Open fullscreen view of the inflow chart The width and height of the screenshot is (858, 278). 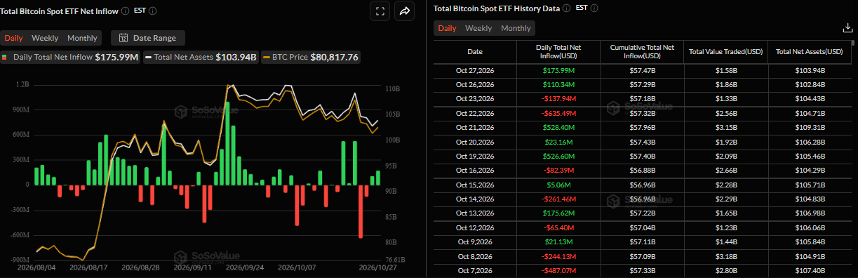[x=380, y=11]
